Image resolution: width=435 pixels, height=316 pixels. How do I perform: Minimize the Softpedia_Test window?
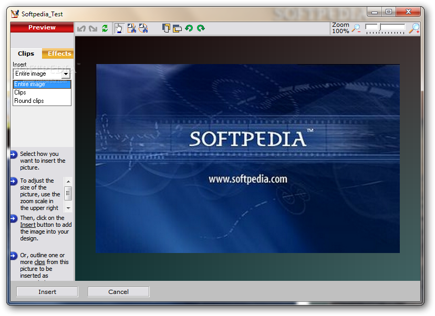[x=375, y=12]
